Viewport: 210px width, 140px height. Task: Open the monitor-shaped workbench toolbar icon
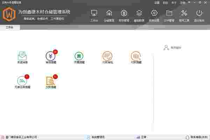[x=94, y=13]
